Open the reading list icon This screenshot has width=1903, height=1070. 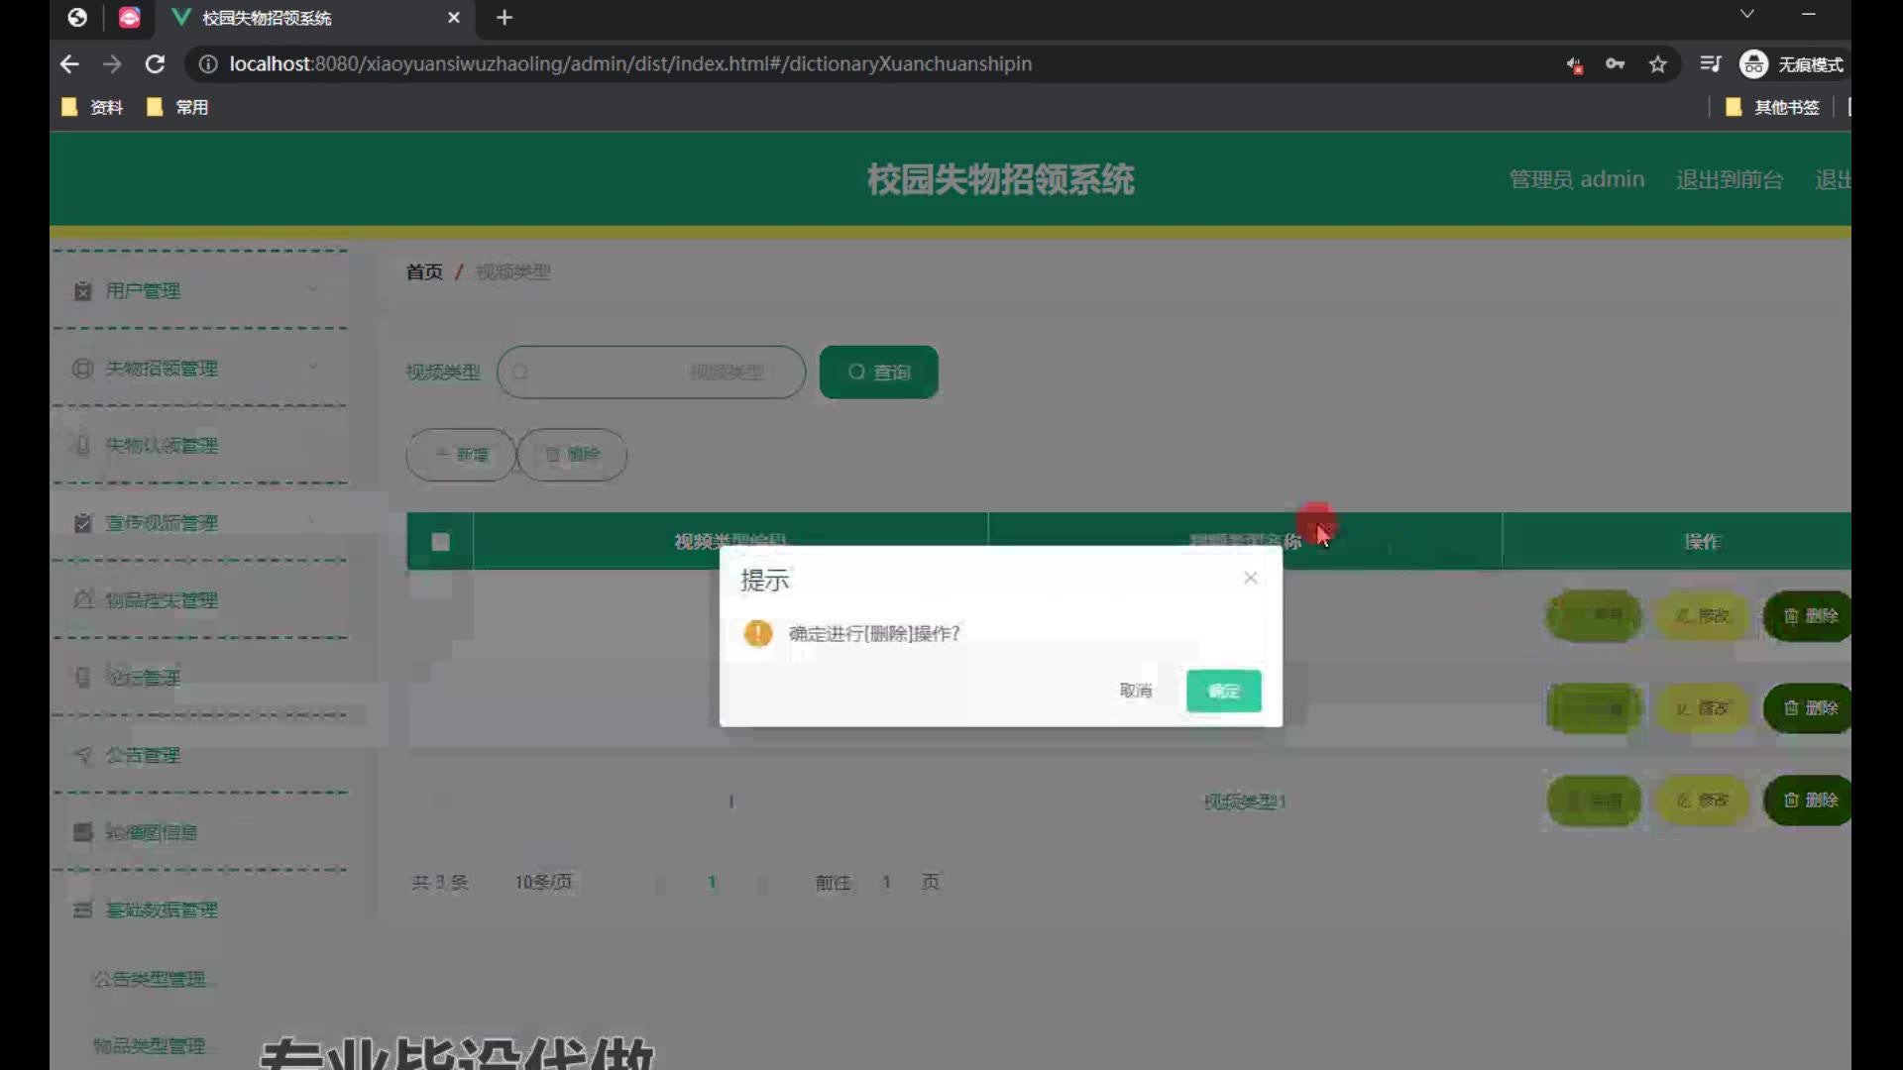(1710, 64)
